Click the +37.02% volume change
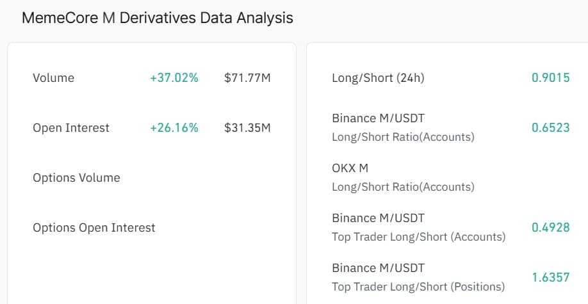This screenshot has width=588, height=304. coord(174,78)
